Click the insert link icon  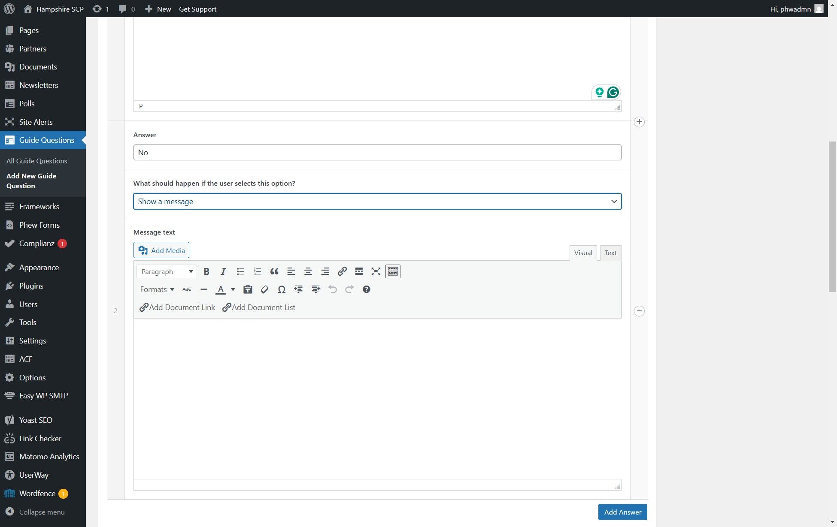(342, 271)
